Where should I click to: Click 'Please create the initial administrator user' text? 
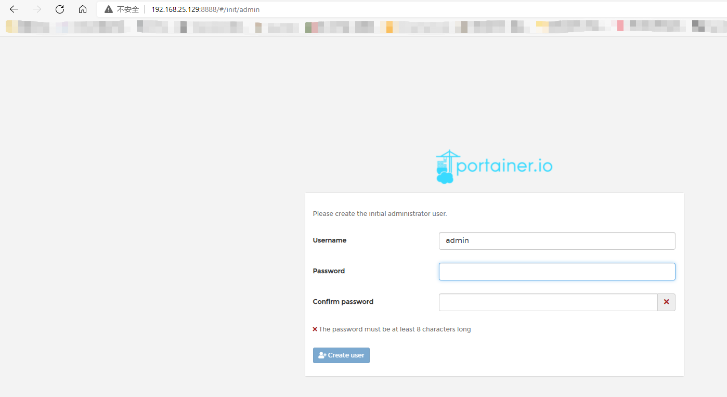[x=380, y=214]
